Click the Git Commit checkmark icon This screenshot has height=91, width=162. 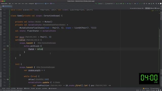pyautogui.click(x=140, y=4)
